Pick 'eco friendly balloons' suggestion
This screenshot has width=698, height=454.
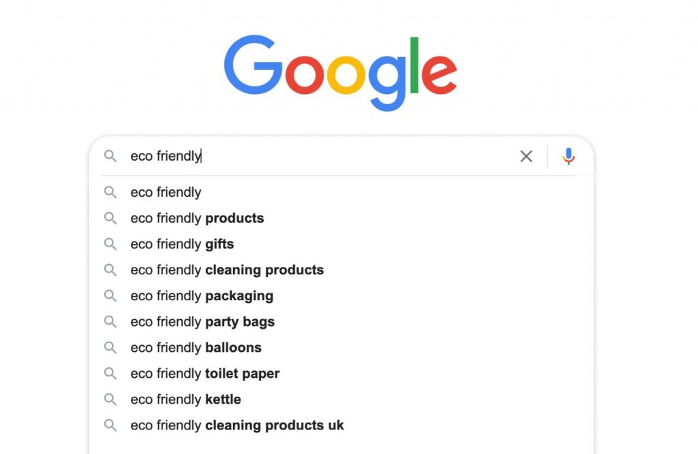tap(196, 348)
